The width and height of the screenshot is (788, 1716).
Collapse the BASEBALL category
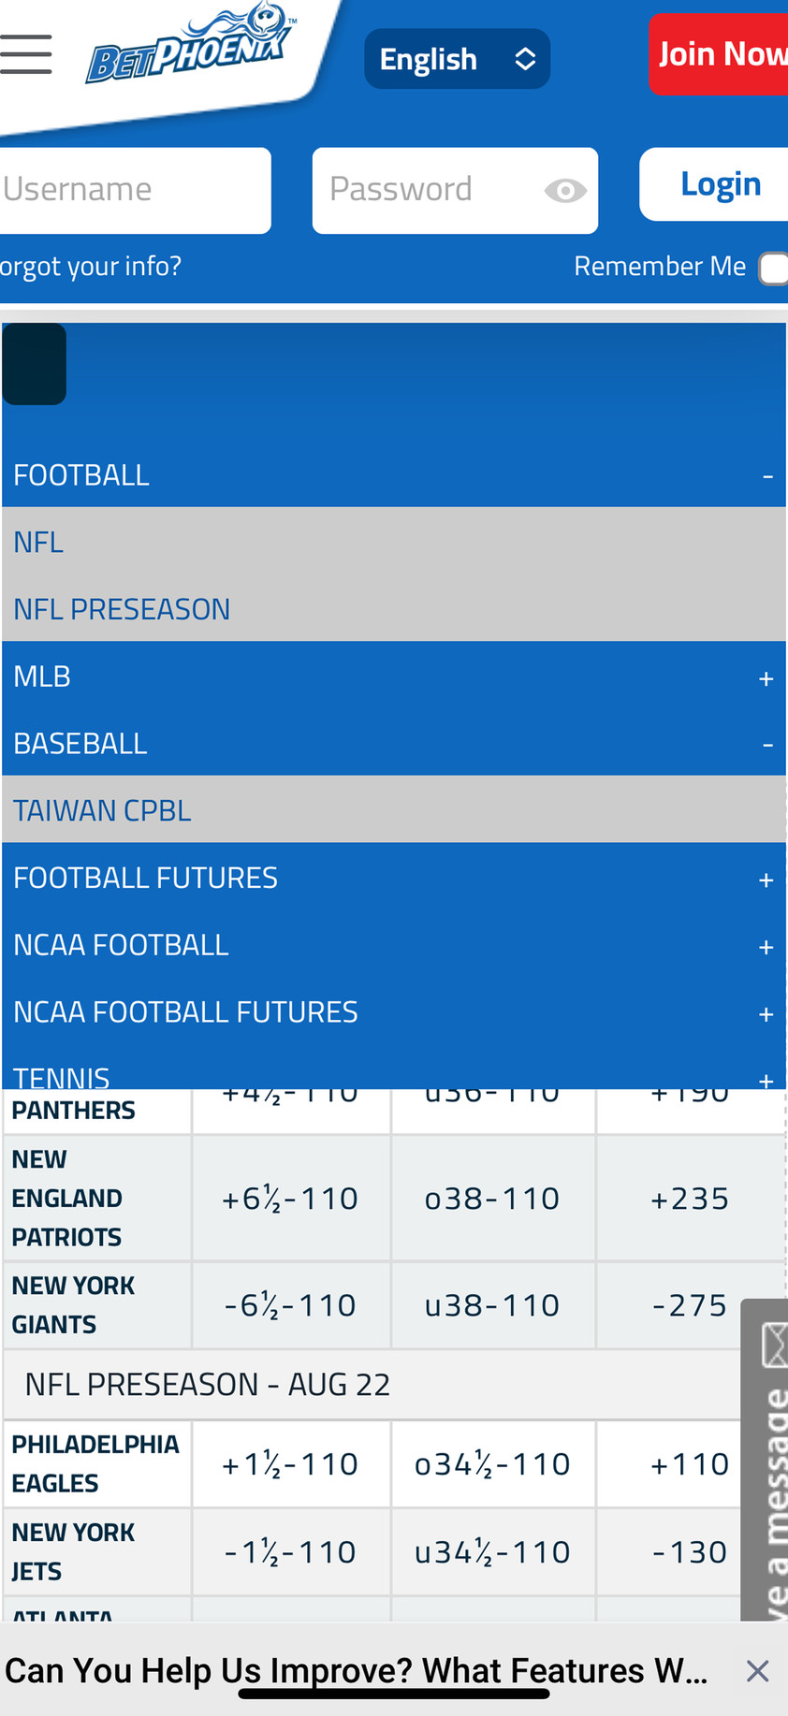(x=767, y=745)
